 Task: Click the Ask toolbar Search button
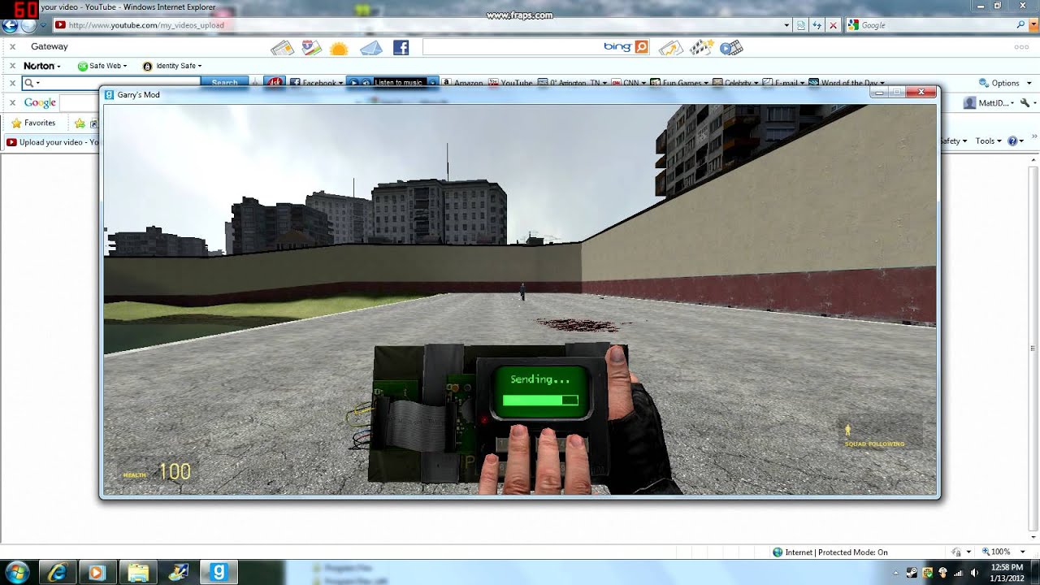[x=224, y=82]
